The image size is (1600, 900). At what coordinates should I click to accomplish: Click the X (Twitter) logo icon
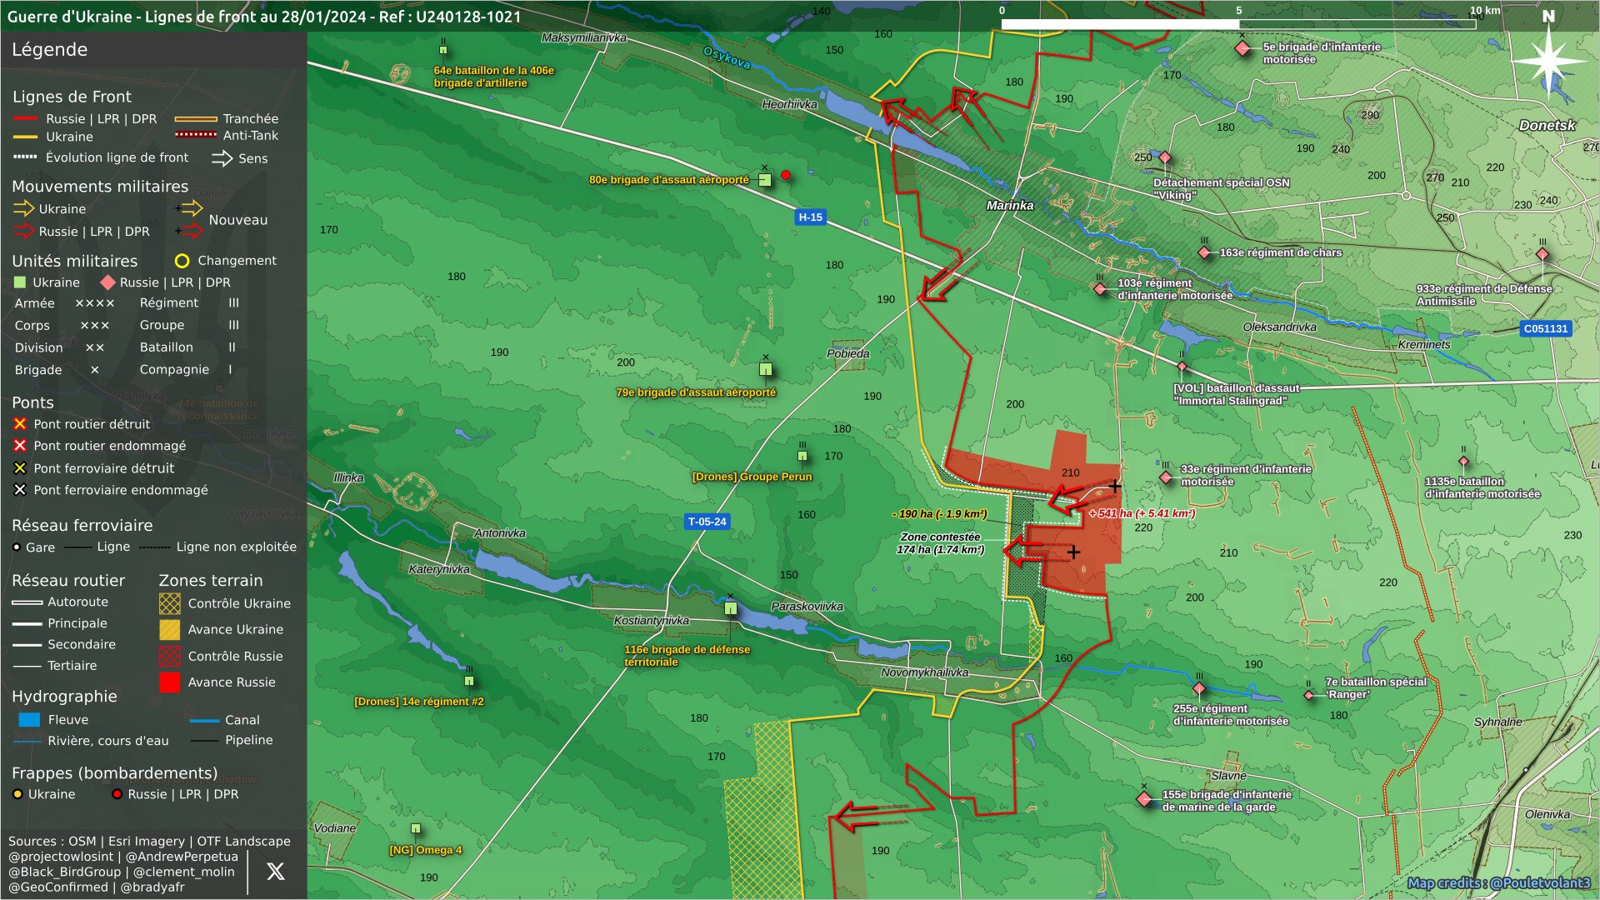click(x=276, y=872)
